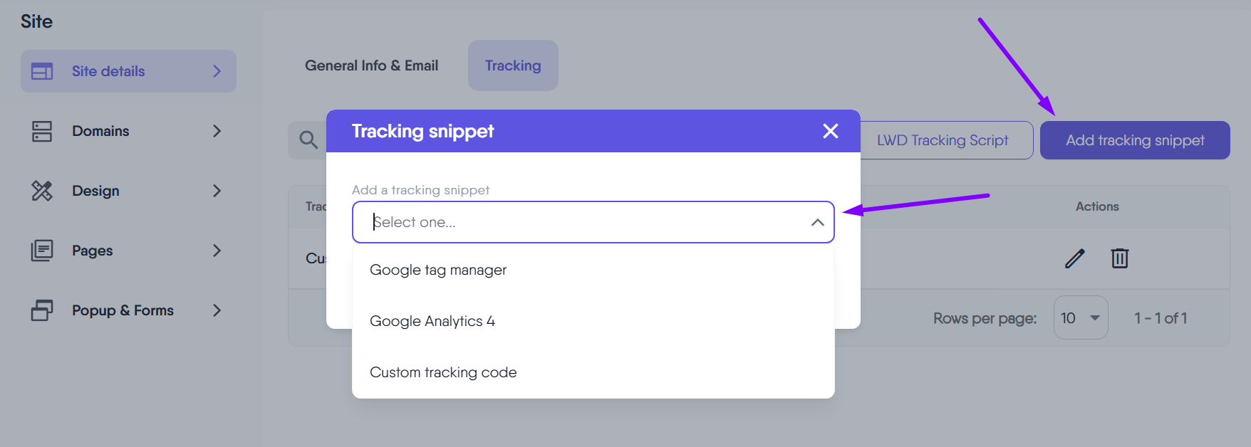Image resolution: width=1251 pixels, height=447 pixels.
Task: Expand the Pages menu chevron
Action: pos(217,251)
